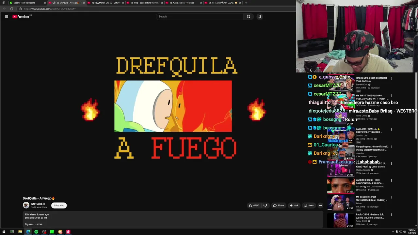Open DrefQuila channel name link

37,204
